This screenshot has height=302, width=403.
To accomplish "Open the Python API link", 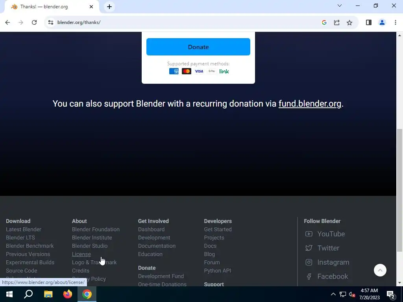I will [x=217, y=271].
